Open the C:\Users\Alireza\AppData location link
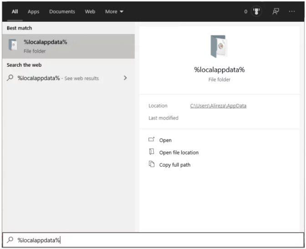The height and width of the screenshot is (249, 306). 218,106
